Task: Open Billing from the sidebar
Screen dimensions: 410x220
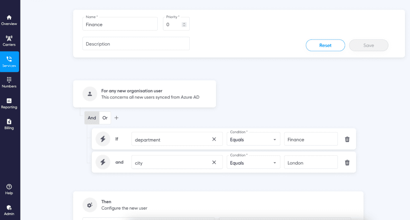Action: (x=9, y=124)
